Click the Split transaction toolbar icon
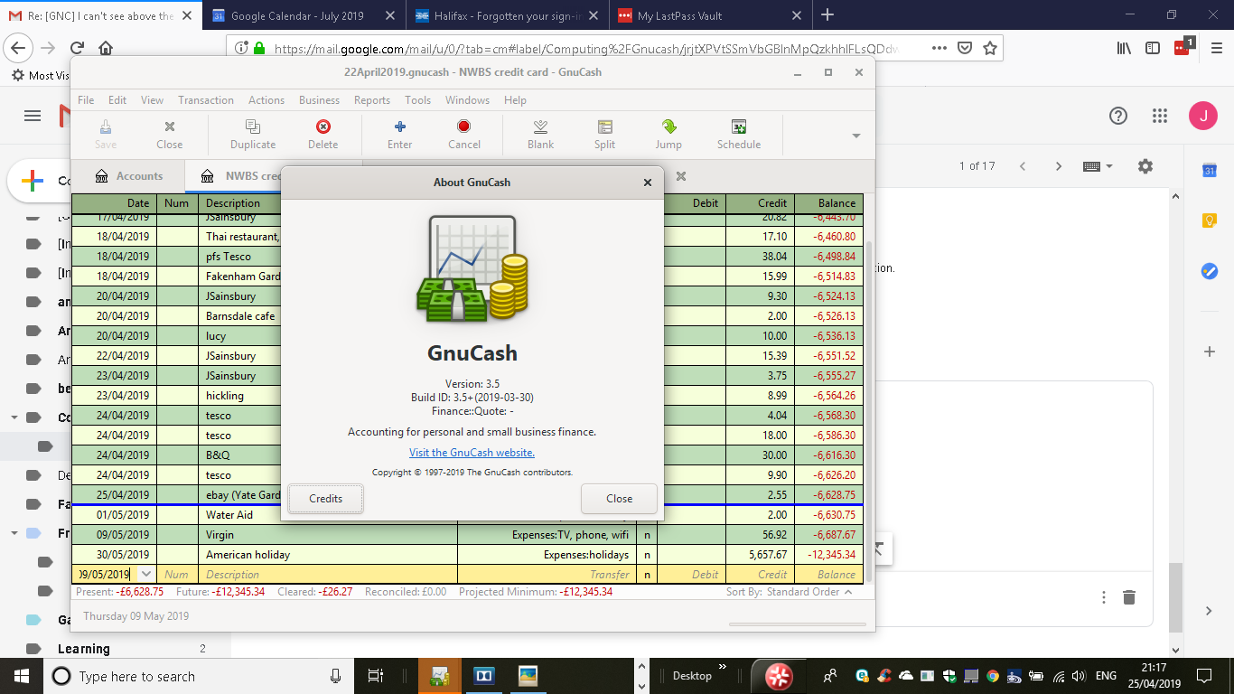Viewport: 1234px width, 694px height. point(605,127)
